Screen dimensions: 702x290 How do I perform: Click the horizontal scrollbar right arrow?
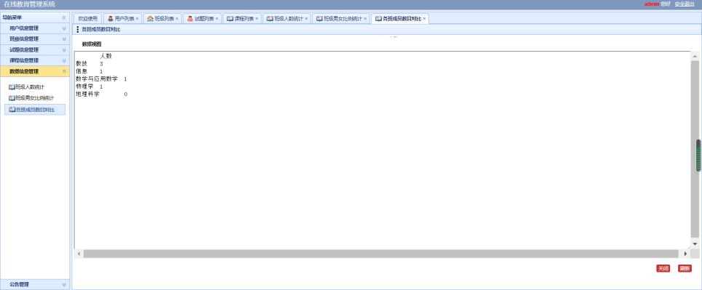[685, 254]
